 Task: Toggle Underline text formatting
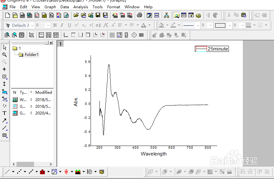point(69,25)
